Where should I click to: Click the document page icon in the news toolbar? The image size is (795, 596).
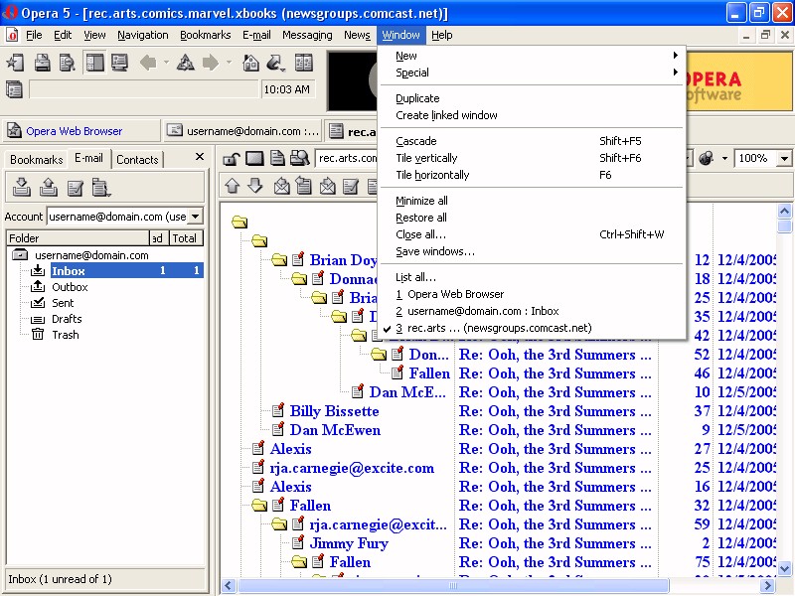pos(277,159)
